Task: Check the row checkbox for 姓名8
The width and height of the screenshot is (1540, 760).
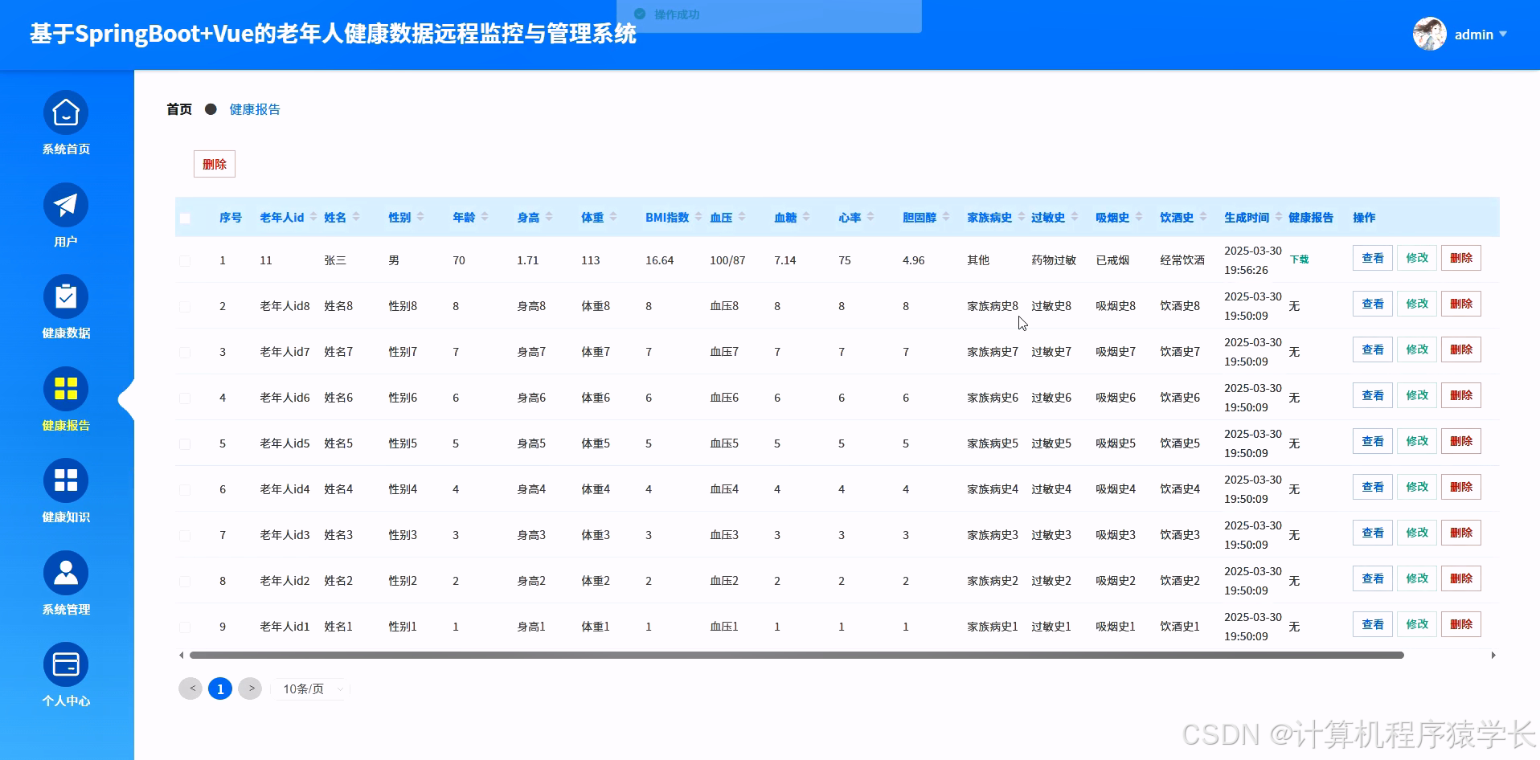Action: pyautogui.click(x=185, y=307)
